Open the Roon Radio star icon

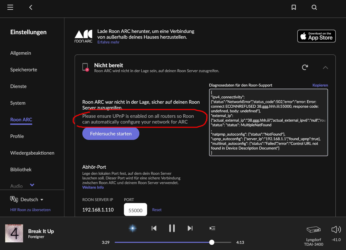coord(132,228)
